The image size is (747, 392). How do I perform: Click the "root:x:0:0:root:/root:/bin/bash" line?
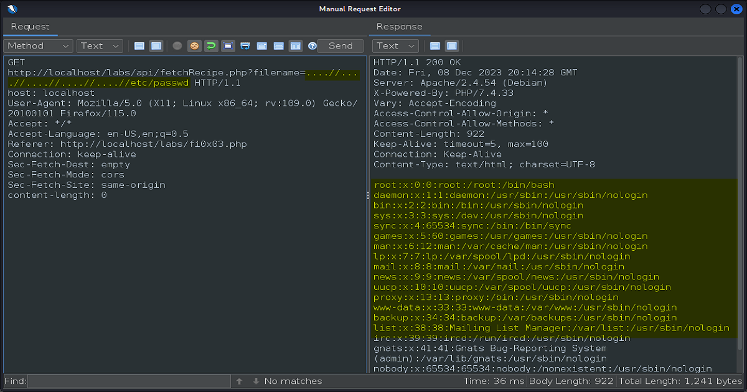coord(464,185)
